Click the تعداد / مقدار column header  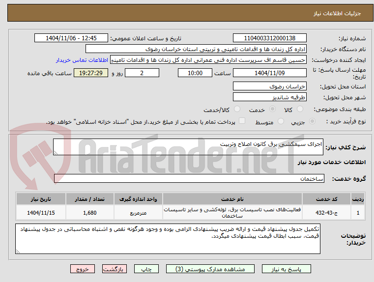[x=89, y=199]
